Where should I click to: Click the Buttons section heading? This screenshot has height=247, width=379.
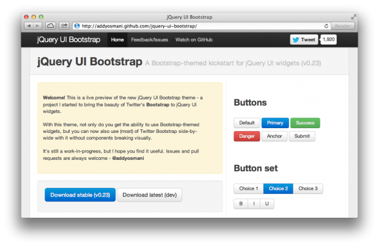tap(250, 102)
